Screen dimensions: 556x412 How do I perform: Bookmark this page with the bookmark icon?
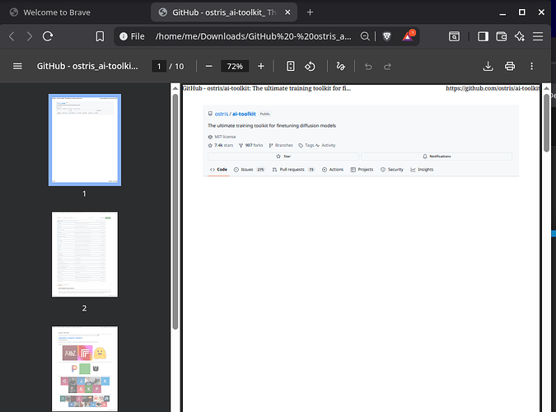[100, 36]
